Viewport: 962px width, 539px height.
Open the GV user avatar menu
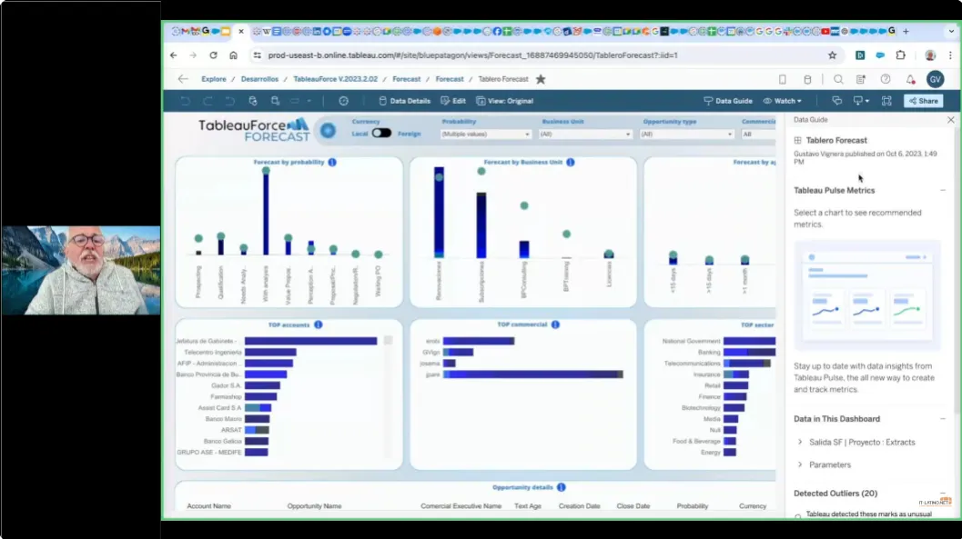pos(935,80)
